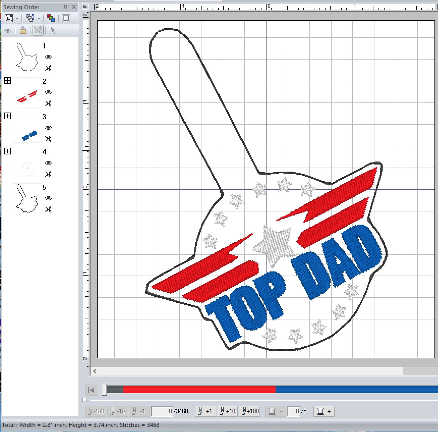Click scissors icon for sewing item 2

point(48,103)
